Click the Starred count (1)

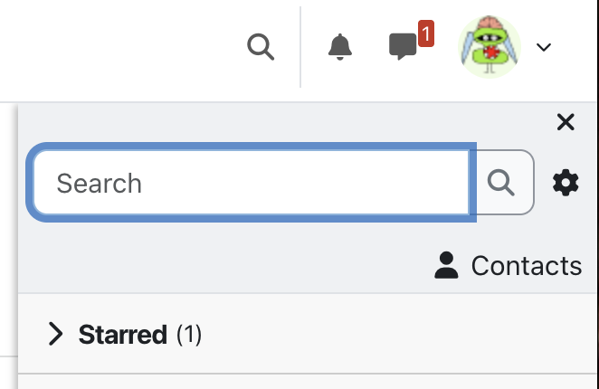(189, 335)
